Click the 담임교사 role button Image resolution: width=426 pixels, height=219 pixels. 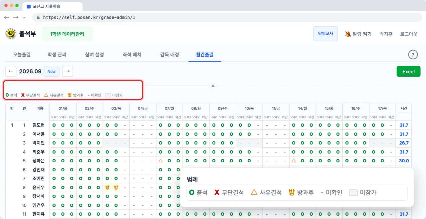(x=325, y=34)
